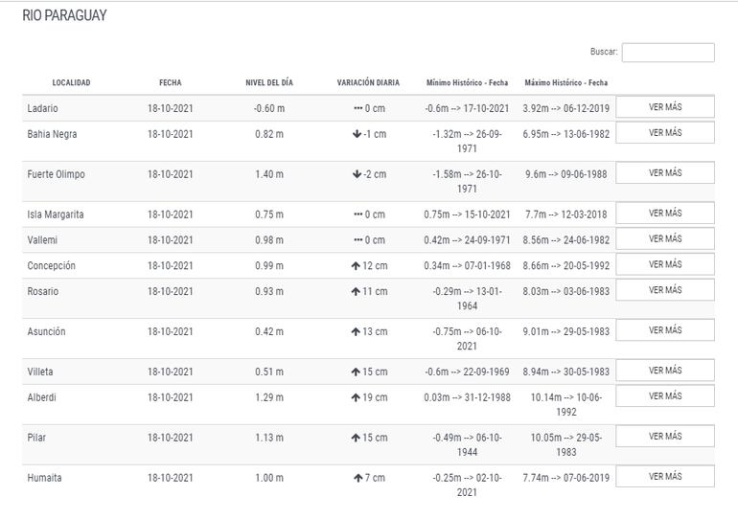Viewport: 738px width, 519px height.
Task: Sort by NIVEL DEL DÍA header
Action: pos(268,83)
